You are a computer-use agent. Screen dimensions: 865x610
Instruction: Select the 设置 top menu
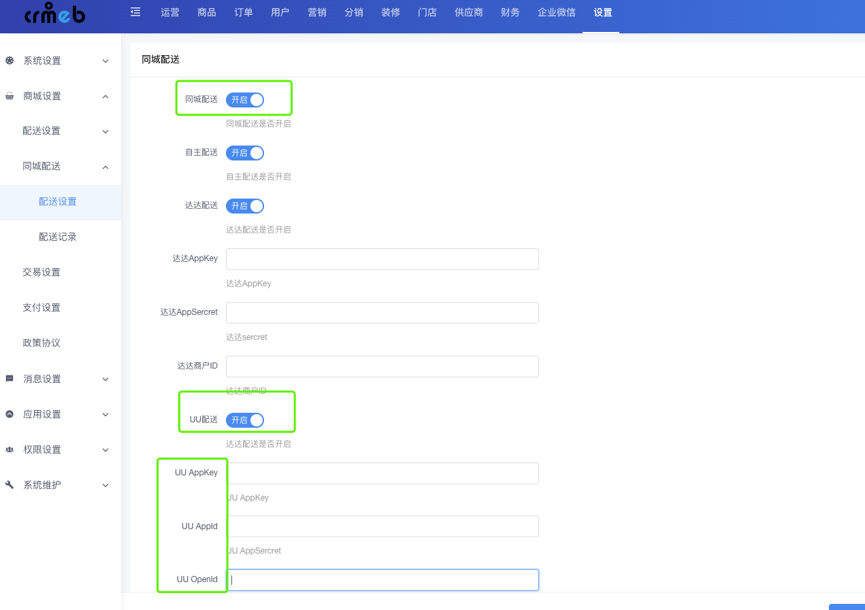coord(603,12)
